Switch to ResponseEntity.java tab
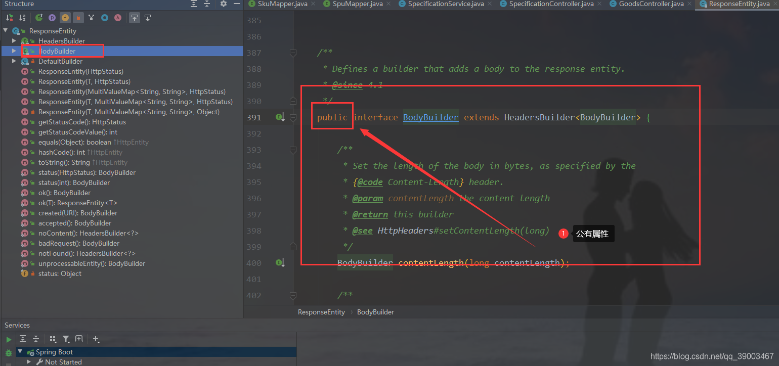This screenshot has width=779, height=366. pos(737,4)
